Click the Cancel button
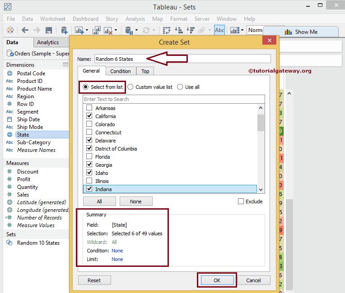Viewport: 345px width, 293px height. coord(254,280)
